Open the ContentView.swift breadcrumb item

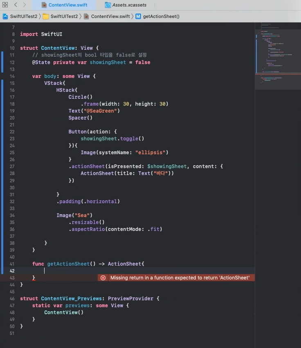point(107,16)
